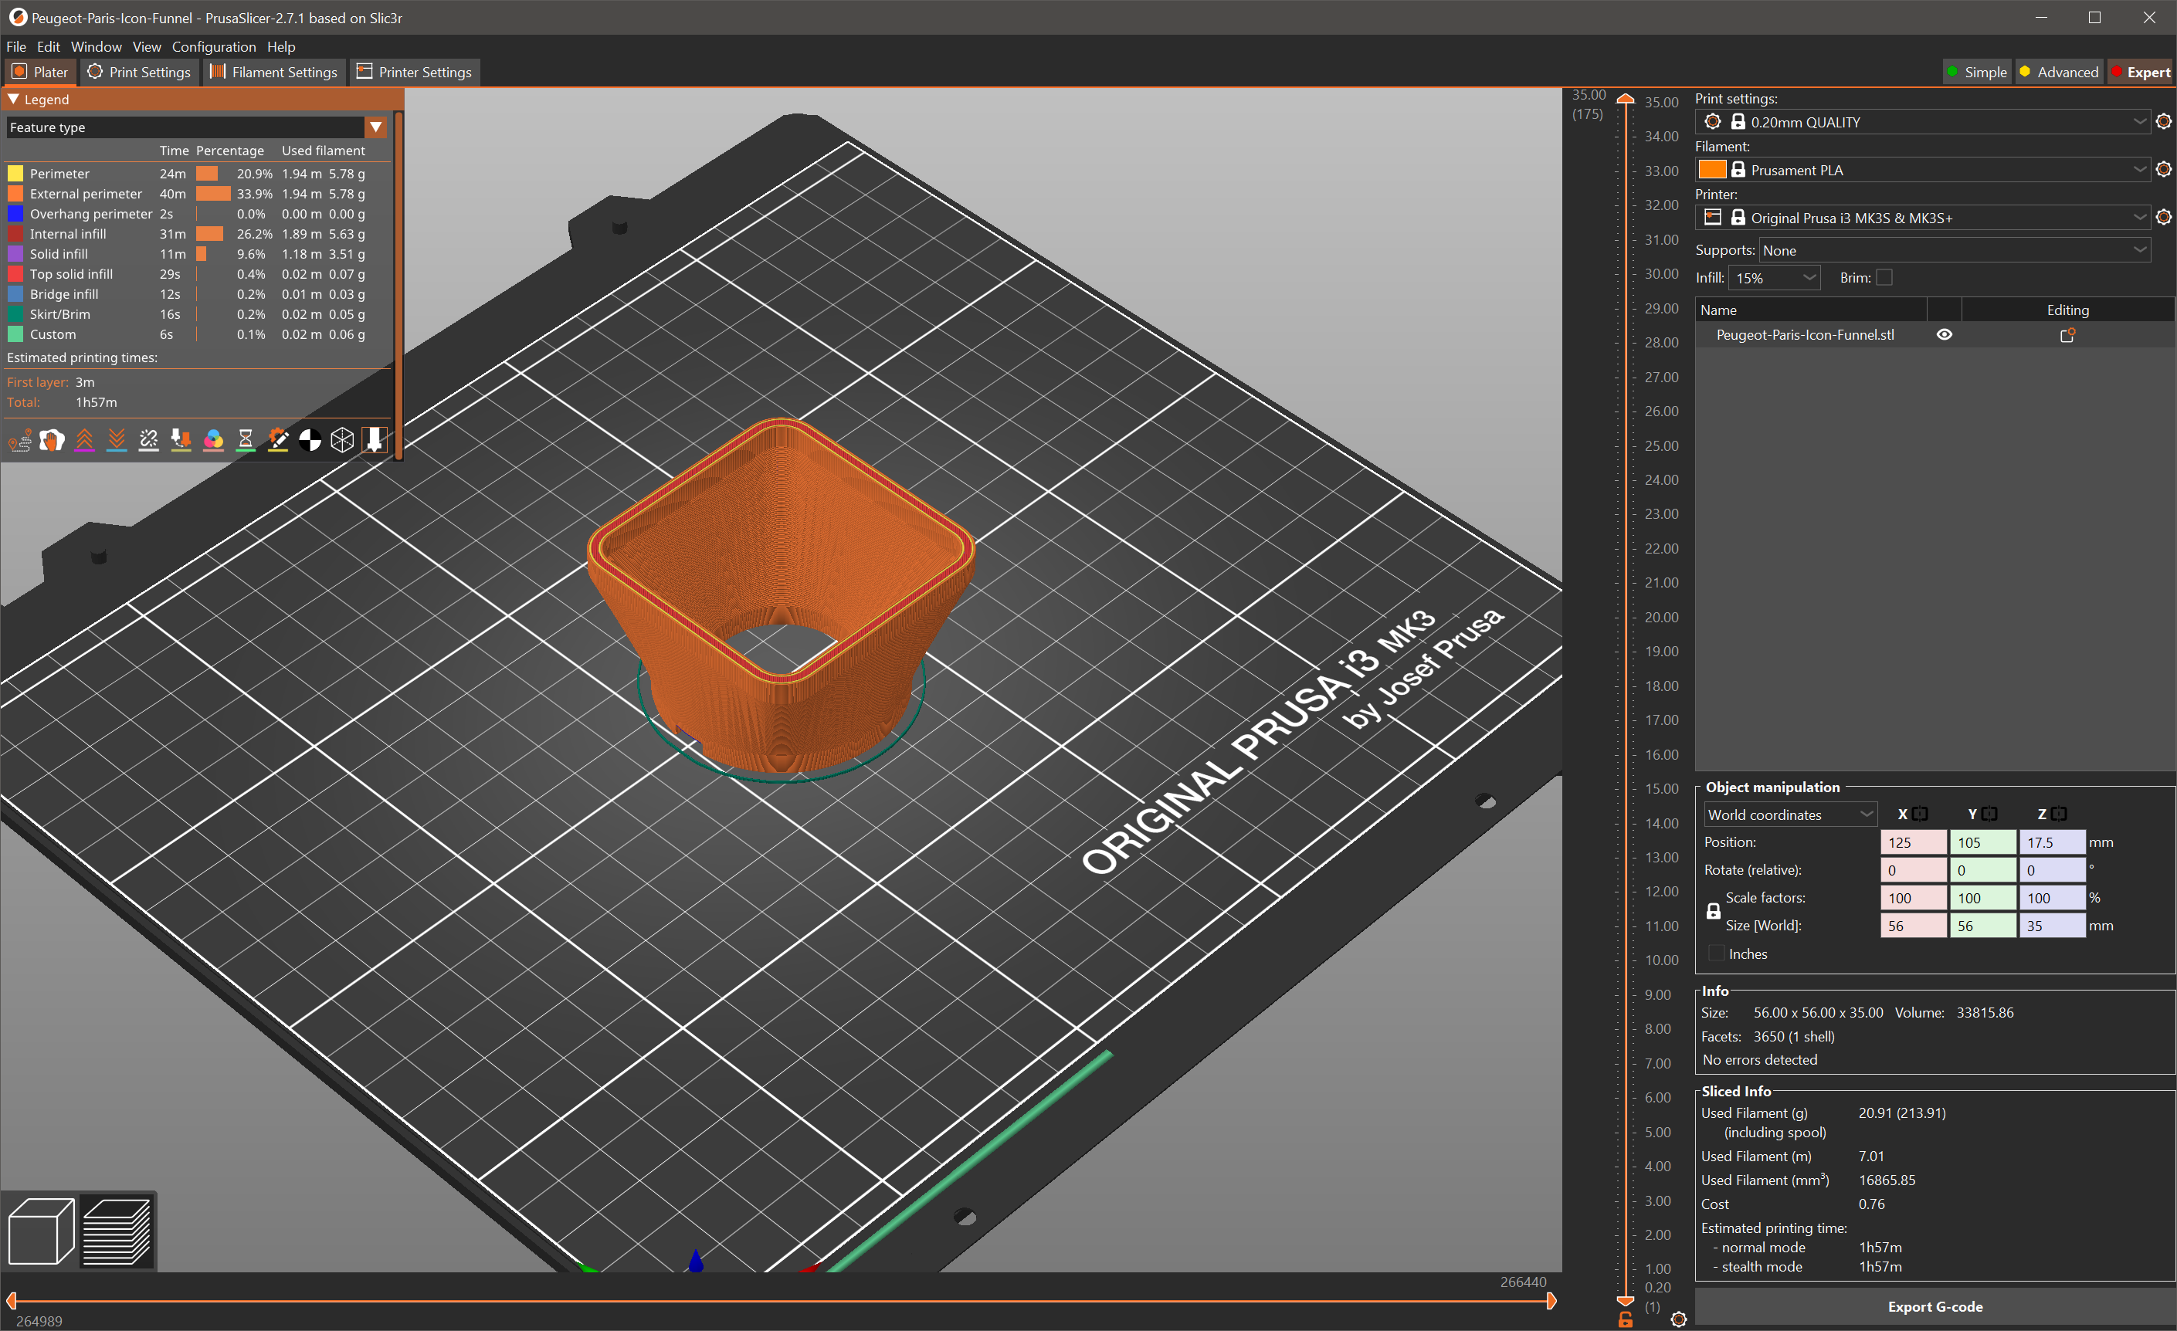Click the orange Prusament PLA color swatch
The height and width of the screenshot is (1331, 2177).
[1711, 170]
